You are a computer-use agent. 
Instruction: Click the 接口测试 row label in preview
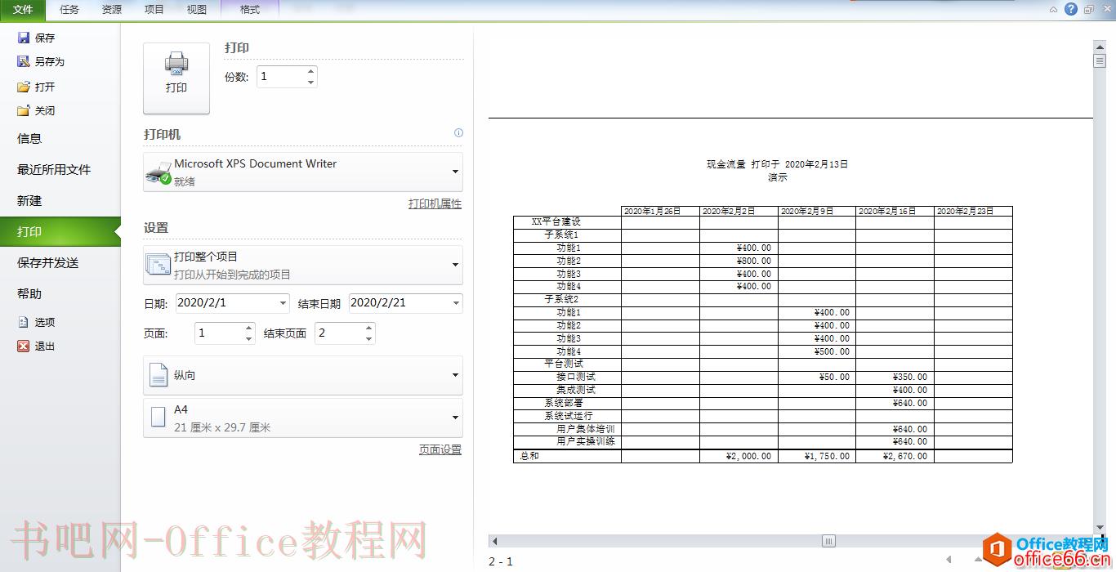point(576,377)
